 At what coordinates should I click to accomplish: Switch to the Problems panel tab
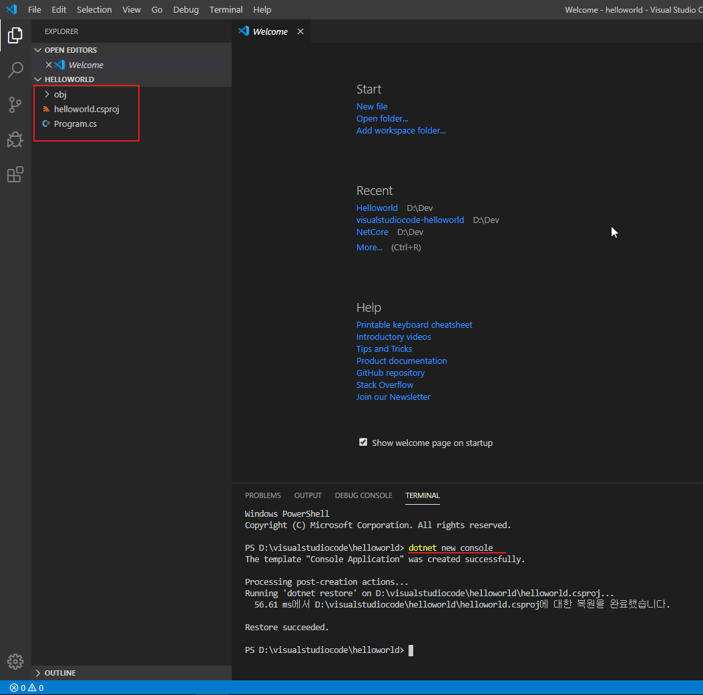[x=263, y=495]
